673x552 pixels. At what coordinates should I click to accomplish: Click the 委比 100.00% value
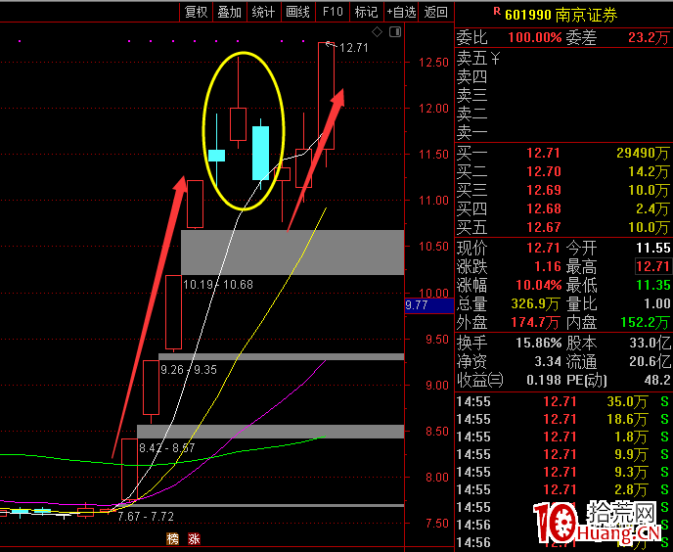point(535,38)
